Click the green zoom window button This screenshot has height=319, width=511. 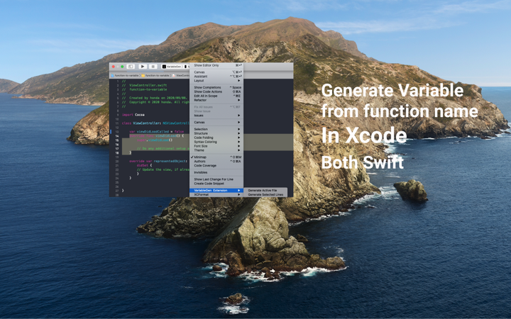[122, 67]
